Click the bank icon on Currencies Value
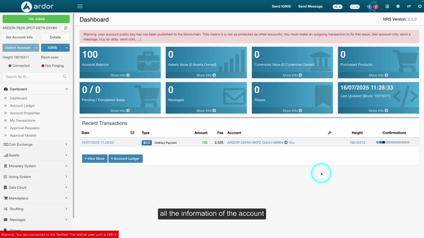Screen dimensions: 424x238 (x=321, y=60)
